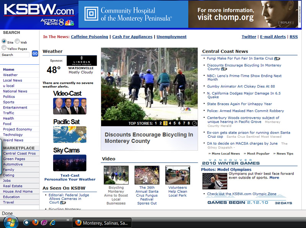Click the clock icon after top stories numbers
The height and width of the screenshot is (228, 306).
(x=194, y=123)
